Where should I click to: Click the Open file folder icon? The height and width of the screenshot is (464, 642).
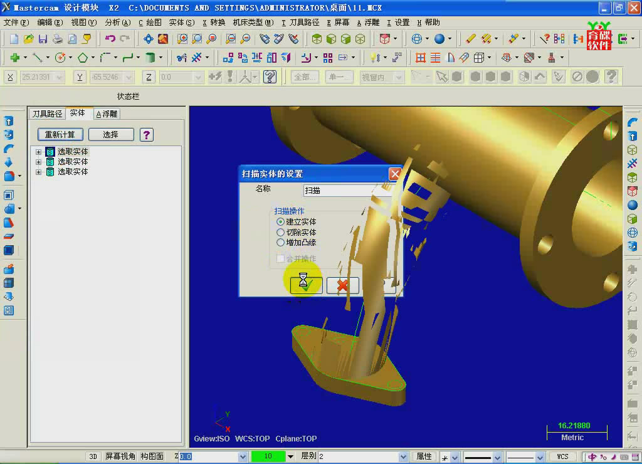click(x=28, y=39)
